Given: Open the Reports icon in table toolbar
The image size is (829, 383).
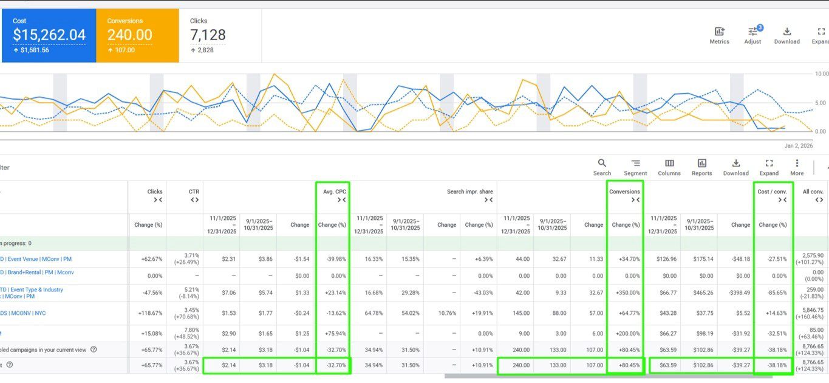Looking at the screenshot, I should pyautogui.click(x=701, y=167).
